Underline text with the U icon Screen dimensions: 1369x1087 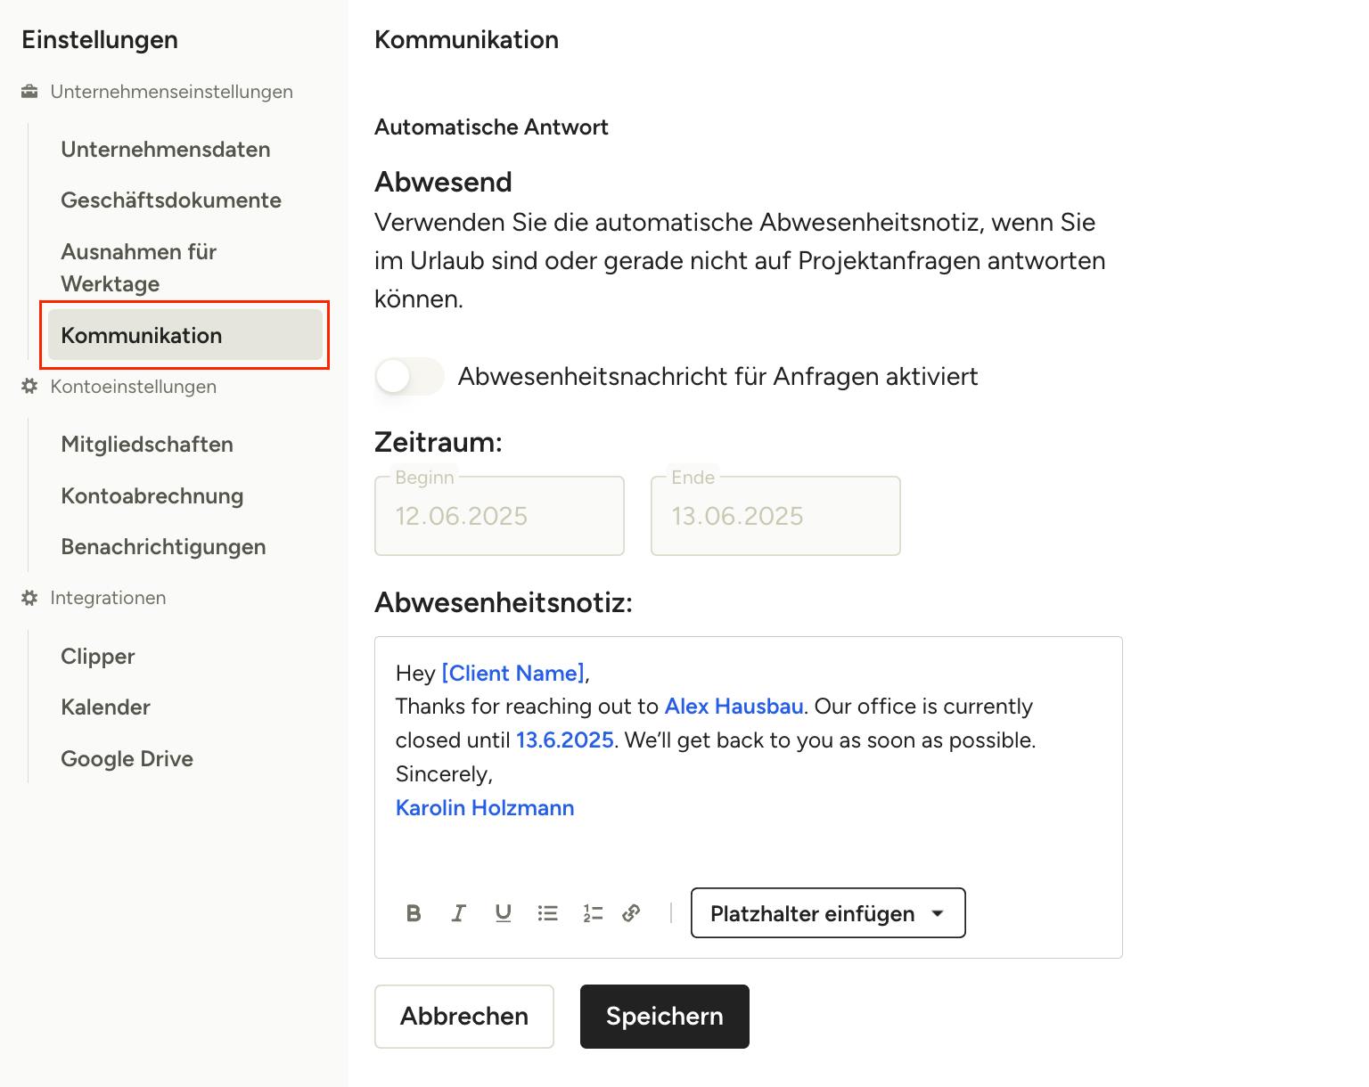(x=504, y=913)
